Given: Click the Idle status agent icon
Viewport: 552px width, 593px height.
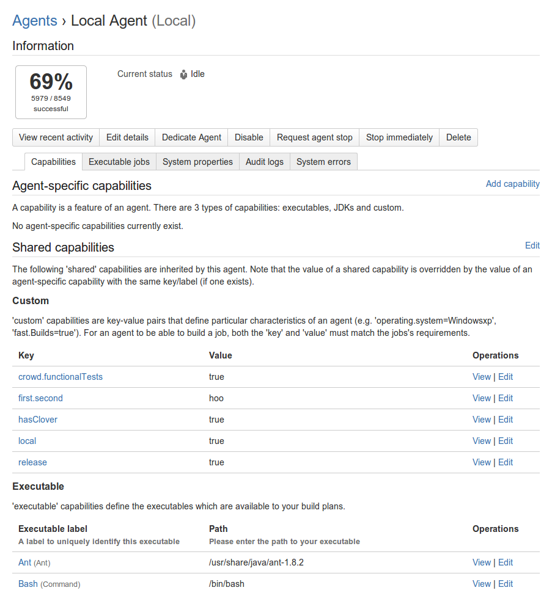Looking at the screenshot, I should point(183,75).
